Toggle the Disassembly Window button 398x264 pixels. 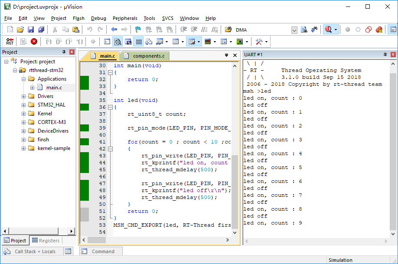pos(117,42)
